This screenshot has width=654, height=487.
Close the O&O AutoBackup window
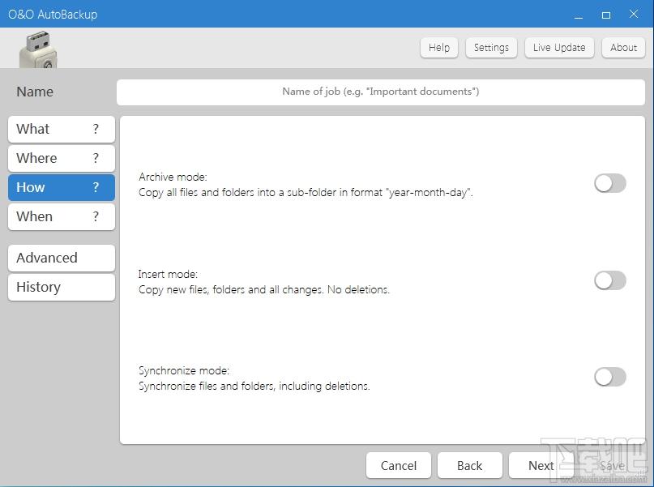coord(634,14)
